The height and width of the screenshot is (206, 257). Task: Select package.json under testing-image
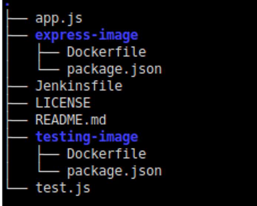(x=114, y=171)
